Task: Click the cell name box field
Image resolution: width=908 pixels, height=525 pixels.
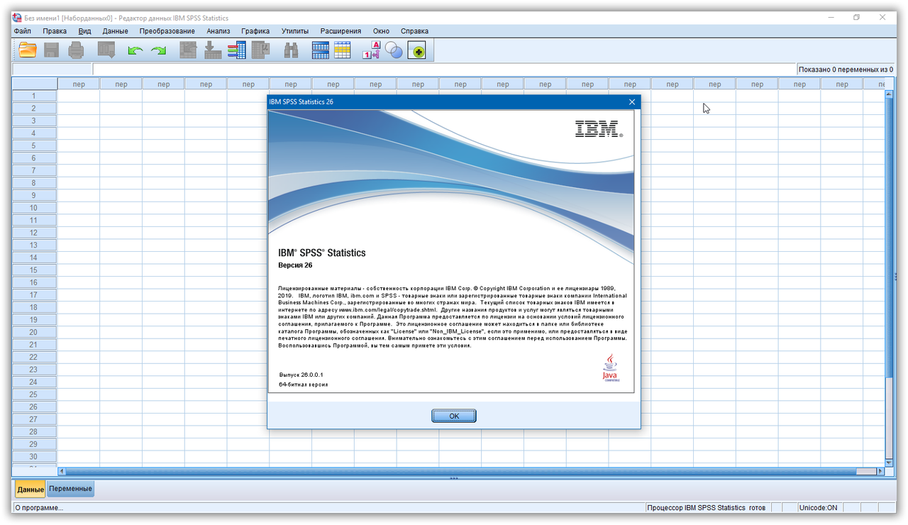Action: (52, 70)
